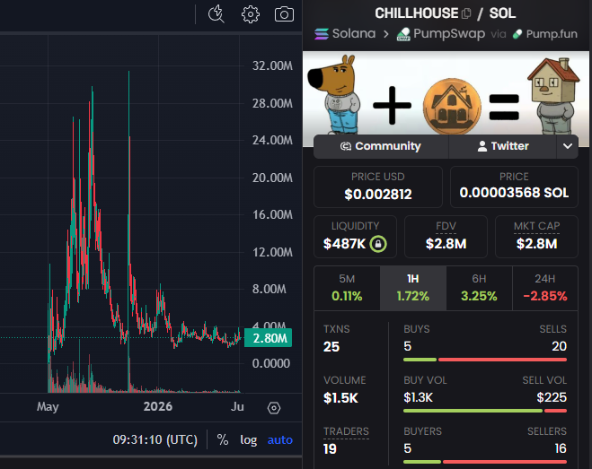The height and width of the screenshot is (469, 592).
Task: Open the Twitter link
Action: point(503,146)
